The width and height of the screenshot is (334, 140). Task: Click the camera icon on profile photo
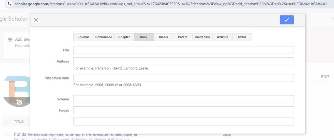[x=19, y=102]
